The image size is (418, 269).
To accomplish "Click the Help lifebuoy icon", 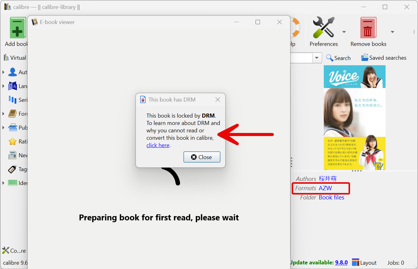I will [x=295, y=28].
